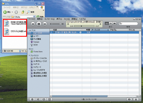Sort by the アルバム column header
This screenshot has height=103, width=143.
pyautogui.click(x=119, y=30)
